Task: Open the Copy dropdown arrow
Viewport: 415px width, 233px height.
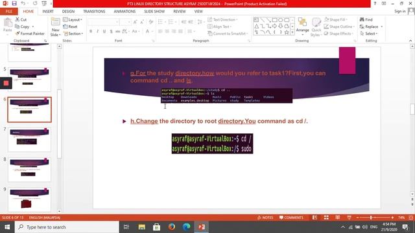Action: [x=33, y=27]
